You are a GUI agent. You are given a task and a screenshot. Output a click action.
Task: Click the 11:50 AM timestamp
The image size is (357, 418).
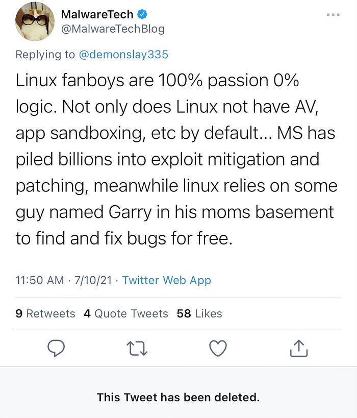point(40,280)
